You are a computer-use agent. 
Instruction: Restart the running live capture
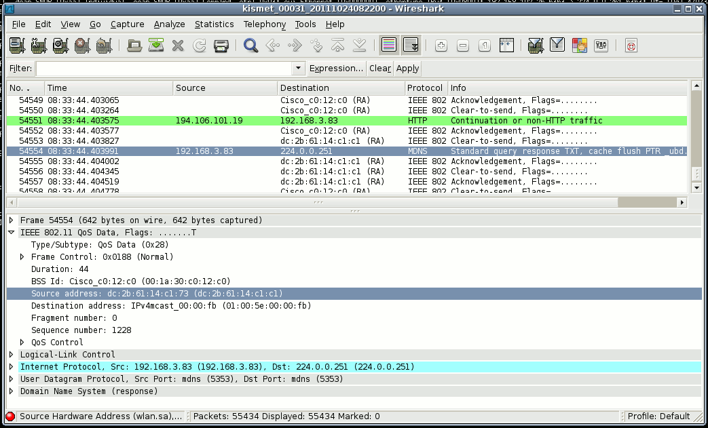click(104, 45)
